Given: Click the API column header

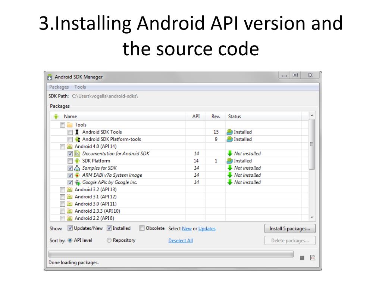Looking at the screenshot, I should coord(196,117).
